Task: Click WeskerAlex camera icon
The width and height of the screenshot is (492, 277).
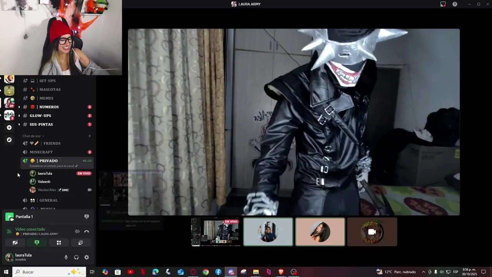Action: tap(90, 190)
